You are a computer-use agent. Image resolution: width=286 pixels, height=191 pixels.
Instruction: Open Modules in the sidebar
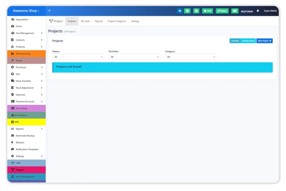(x=20, y=143)
